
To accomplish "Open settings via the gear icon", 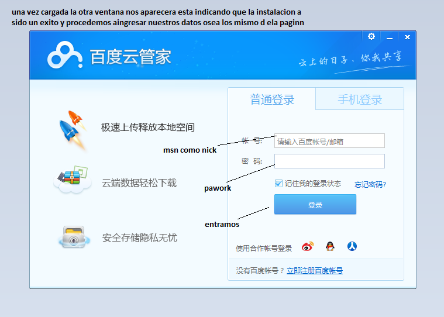I will (371, 36).
